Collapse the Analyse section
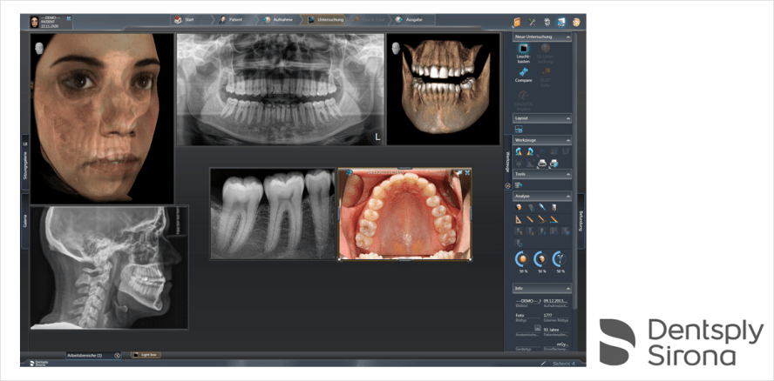Screen dimensions: 774x381 point(568,197)
